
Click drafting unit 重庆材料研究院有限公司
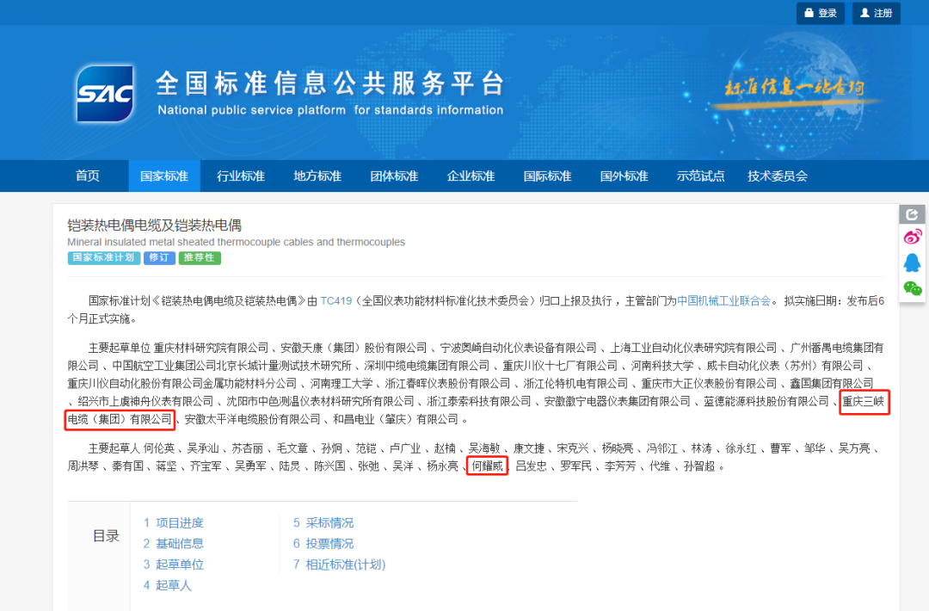211,348
